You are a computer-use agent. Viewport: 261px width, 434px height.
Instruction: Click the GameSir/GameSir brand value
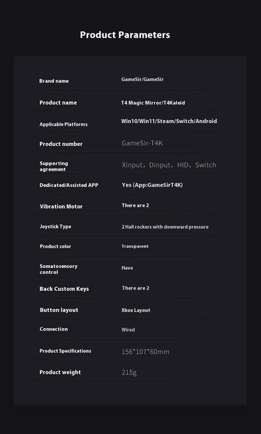click(x=142, y=80)
